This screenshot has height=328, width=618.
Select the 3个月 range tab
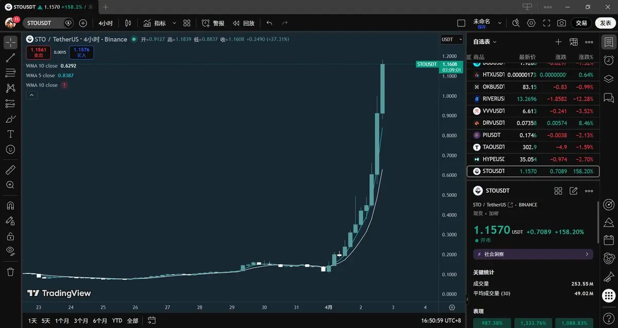81,320
